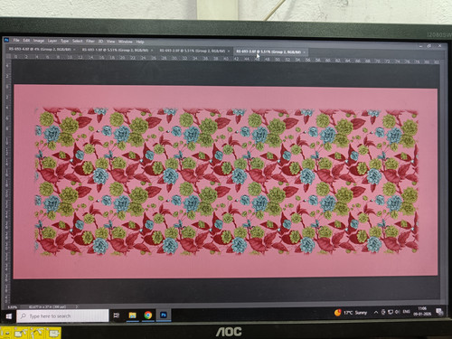Close the RS-693-2.tif document tab
Image resolution: width=452 pixels, height=339 pixels.
pyautogui.click(x=229, y=51)
